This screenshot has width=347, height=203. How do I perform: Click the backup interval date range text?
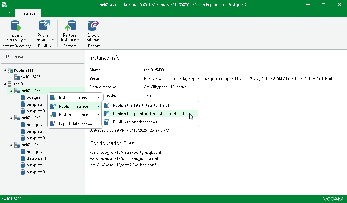coord(129,130)
